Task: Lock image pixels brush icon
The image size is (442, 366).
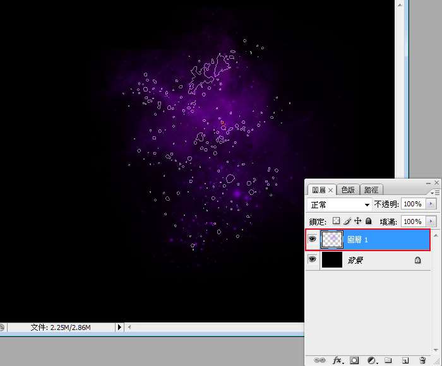Action: (347, 221)
